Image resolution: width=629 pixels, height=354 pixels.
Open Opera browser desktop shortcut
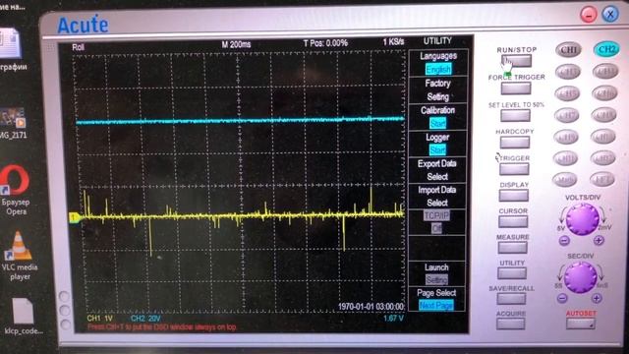16,191
